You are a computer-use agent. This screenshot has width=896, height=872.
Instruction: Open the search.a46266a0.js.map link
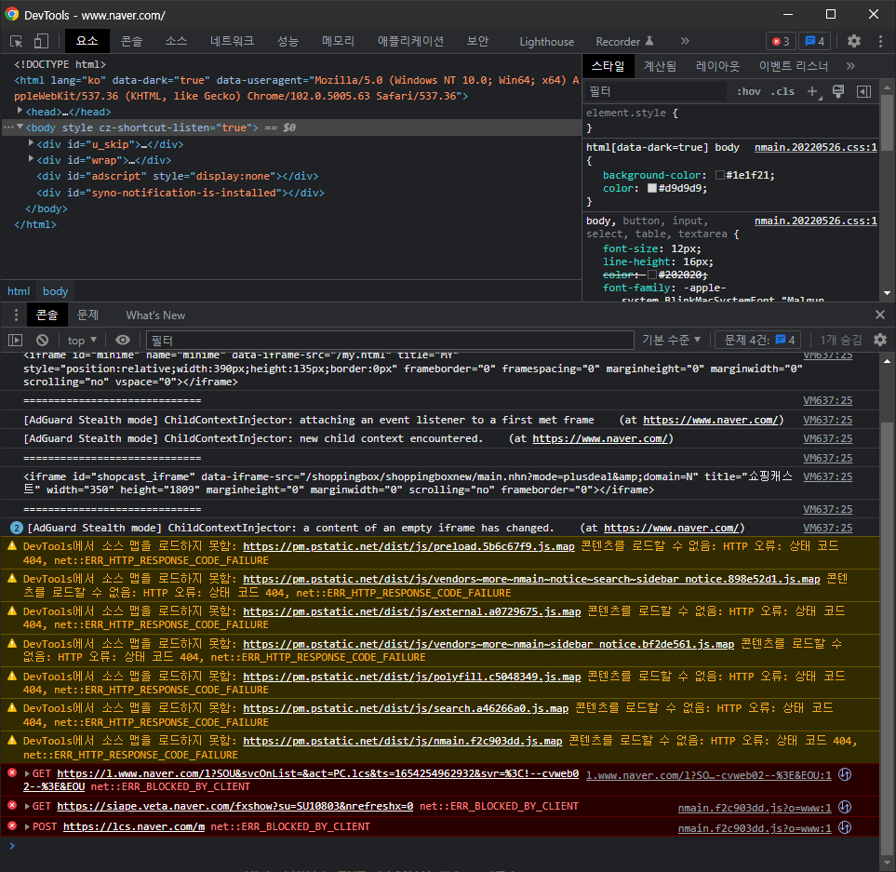[x=406, y=708]
